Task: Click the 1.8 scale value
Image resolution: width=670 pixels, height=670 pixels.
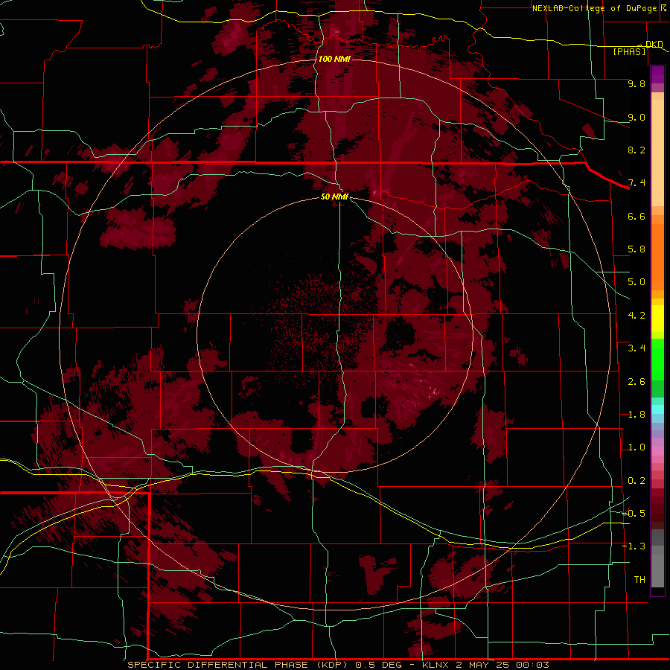Action: 636,415
